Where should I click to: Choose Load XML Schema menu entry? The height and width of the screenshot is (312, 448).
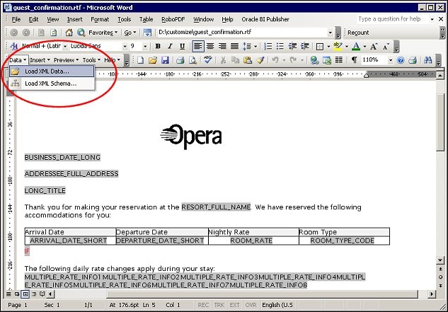coord(50,83)
